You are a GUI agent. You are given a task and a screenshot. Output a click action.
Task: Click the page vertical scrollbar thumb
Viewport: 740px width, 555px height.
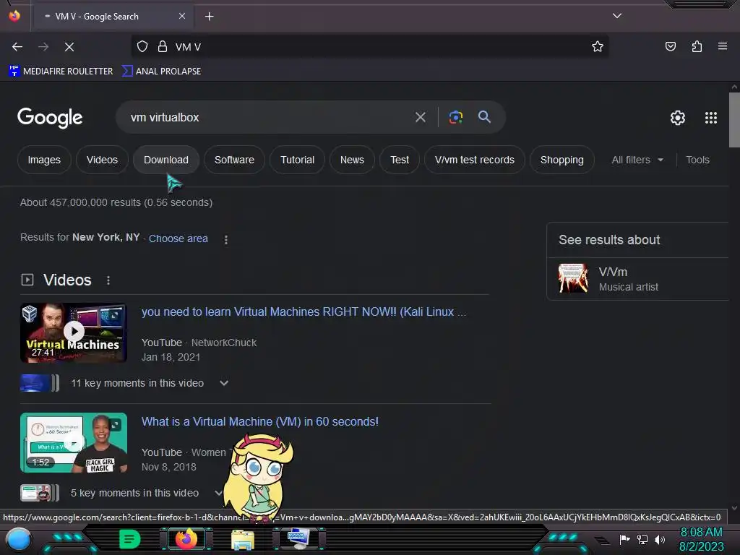pyautogui.click(x=734, y=120)
